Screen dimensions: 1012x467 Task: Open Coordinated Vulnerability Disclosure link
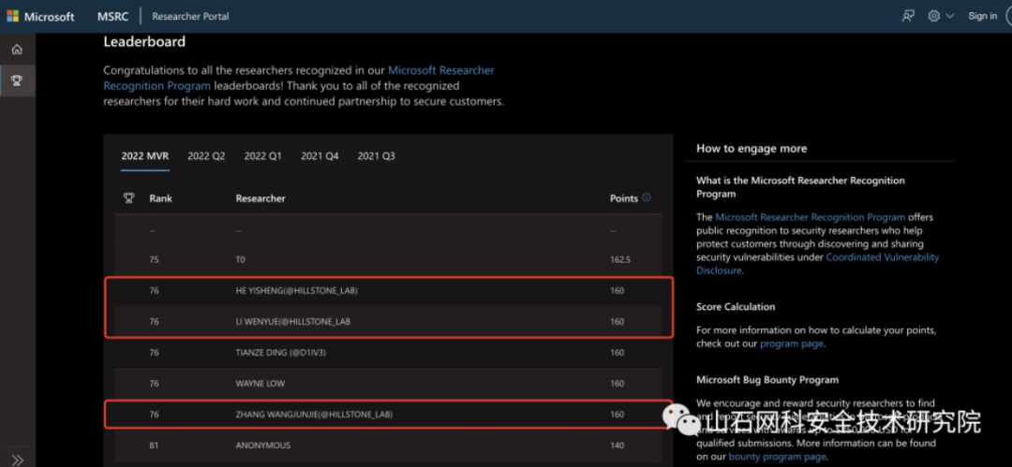[x=818, y=264]
